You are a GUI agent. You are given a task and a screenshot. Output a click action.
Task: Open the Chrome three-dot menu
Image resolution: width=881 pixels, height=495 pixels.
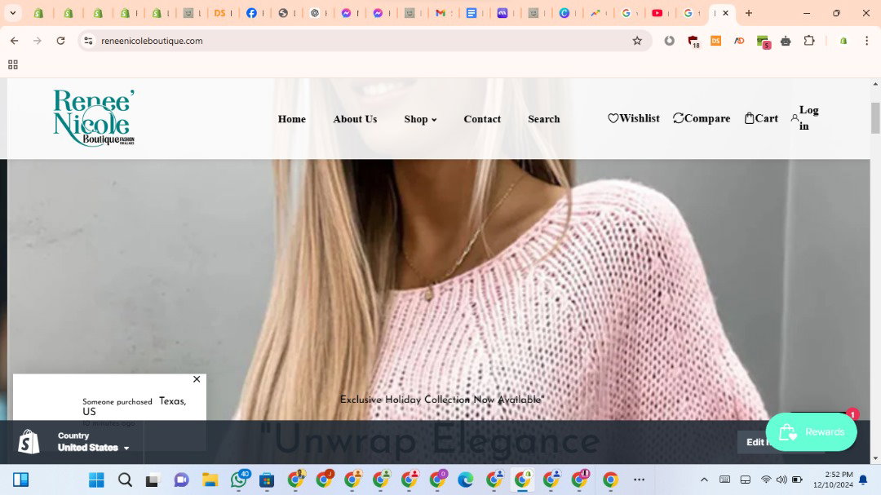[866, 41]
